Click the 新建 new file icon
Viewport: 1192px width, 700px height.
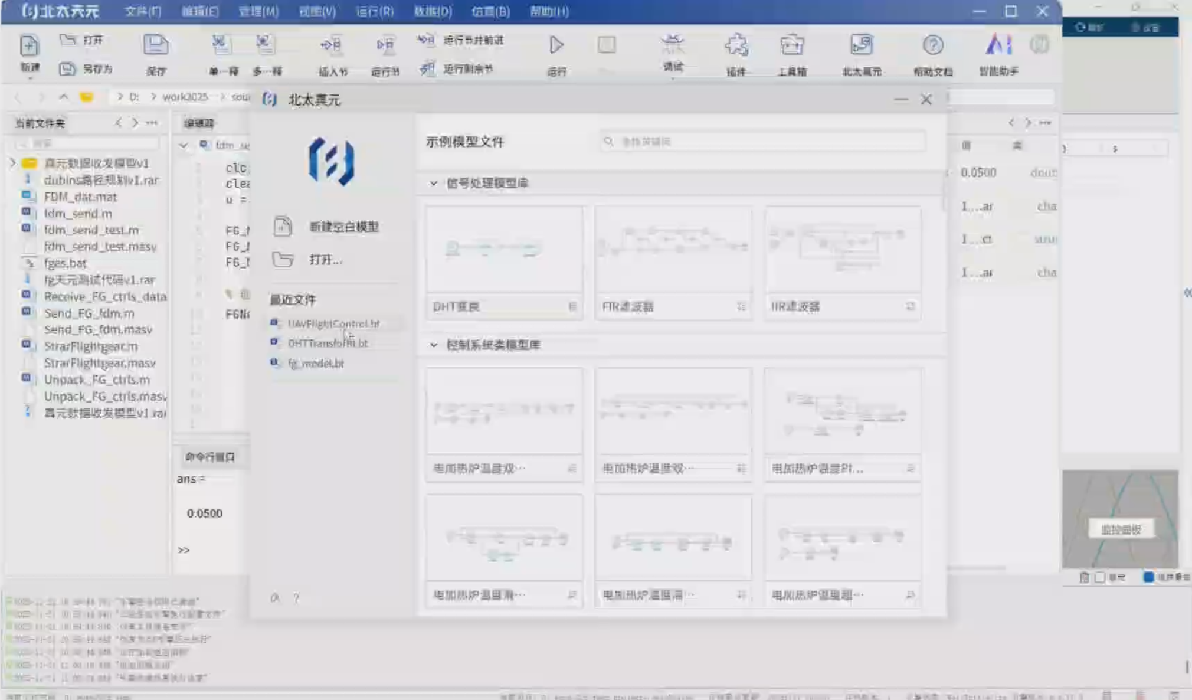(29, 46)
